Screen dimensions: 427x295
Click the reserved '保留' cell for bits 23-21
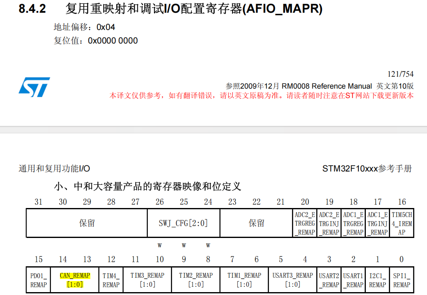(256, 223)
